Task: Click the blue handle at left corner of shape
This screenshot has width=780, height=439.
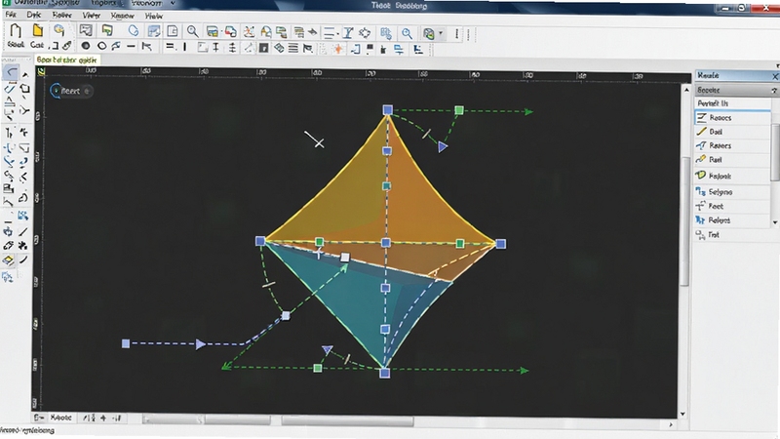Action: click(260, 241)
